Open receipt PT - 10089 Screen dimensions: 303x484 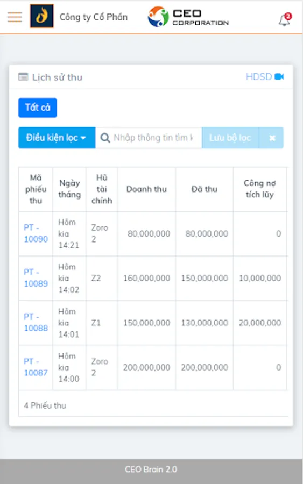pyautogui.click(x=36, y=278)
